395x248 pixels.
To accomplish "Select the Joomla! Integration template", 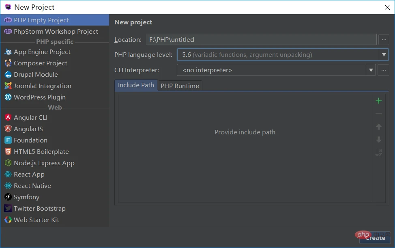I will click(x=42, y=86).
